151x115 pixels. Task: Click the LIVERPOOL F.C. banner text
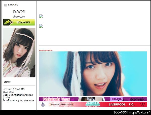pyautogui.click(x=122, y=105)
